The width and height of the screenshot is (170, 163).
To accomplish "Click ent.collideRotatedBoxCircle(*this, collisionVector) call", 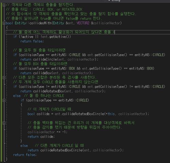I will pyautogui.click(x=101, y=114).
